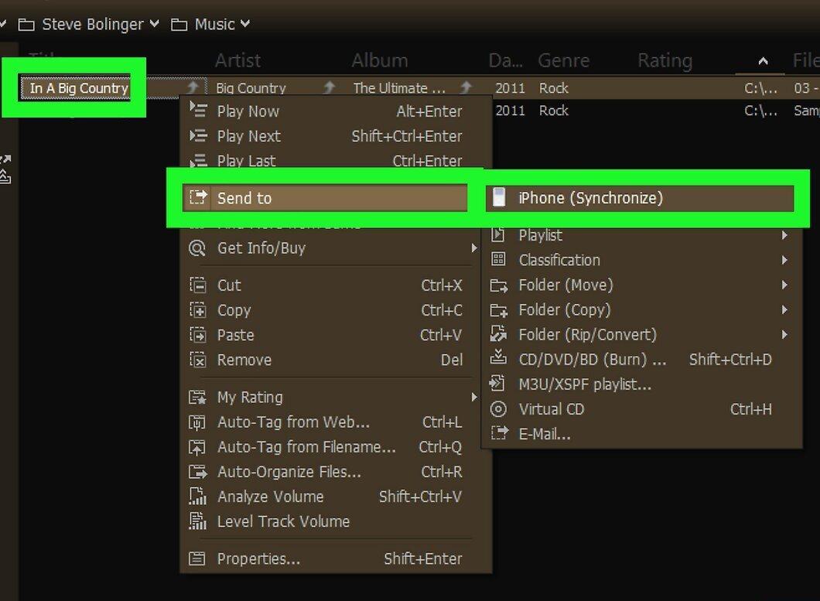Click Rock genre in second row
Screen dimensions: 820x601
pyautogui.click(x=554, y=111)
